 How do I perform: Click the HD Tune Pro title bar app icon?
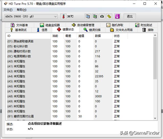coord(6,4)
